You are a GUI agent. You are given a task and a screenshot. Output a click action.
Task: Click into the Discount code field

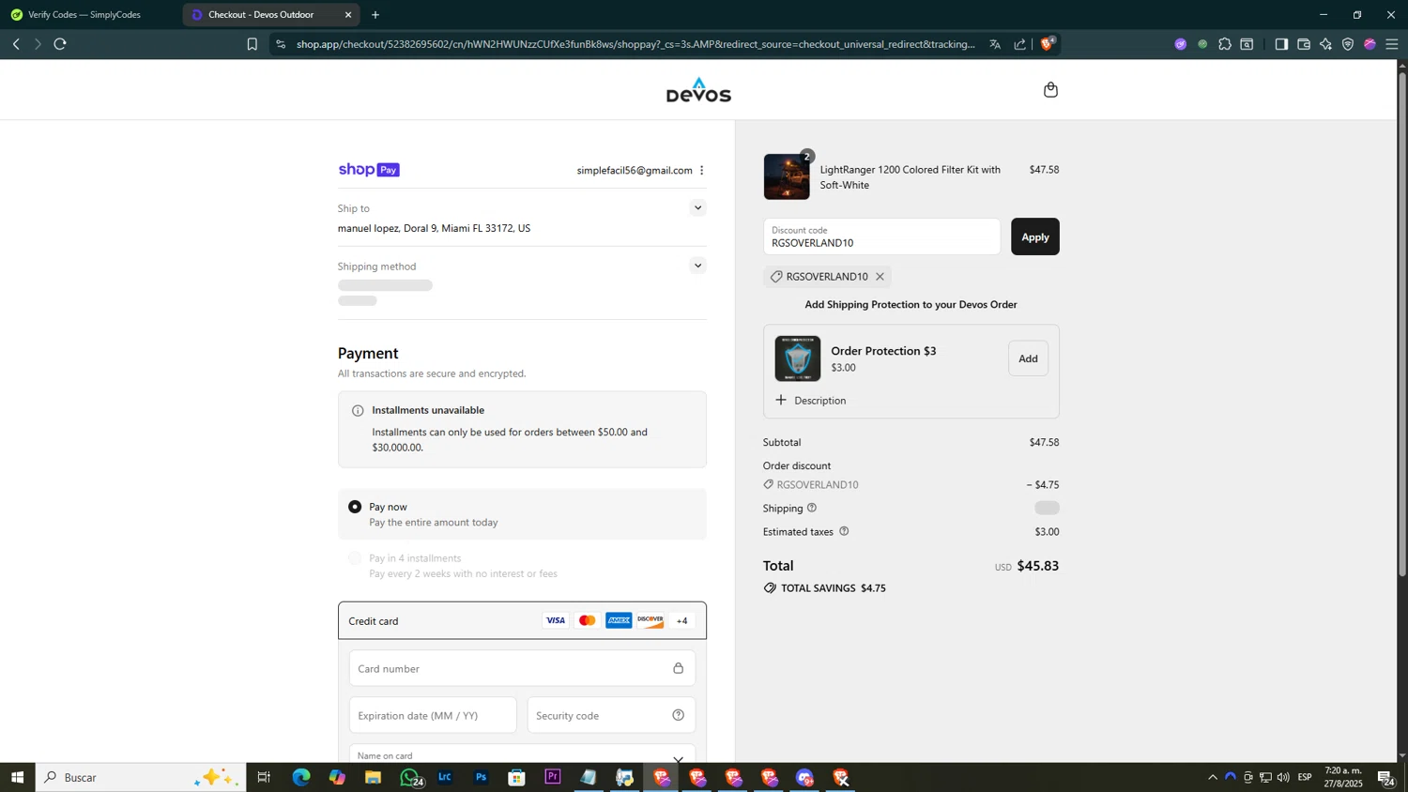[x=881, y=236]
